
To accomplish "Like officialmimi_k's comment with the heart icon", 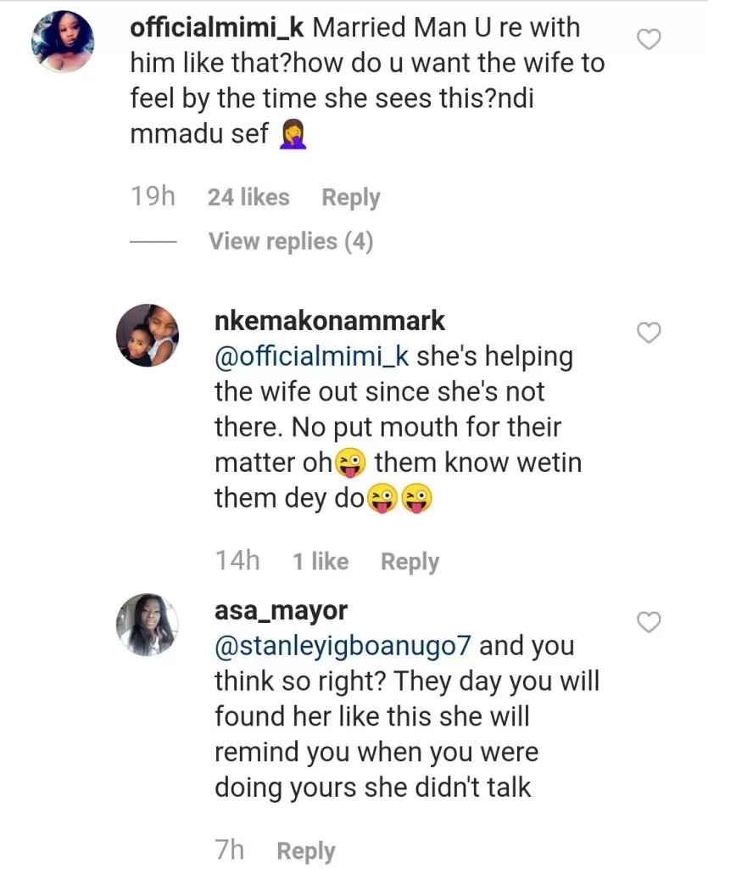I will click(649, 39).
